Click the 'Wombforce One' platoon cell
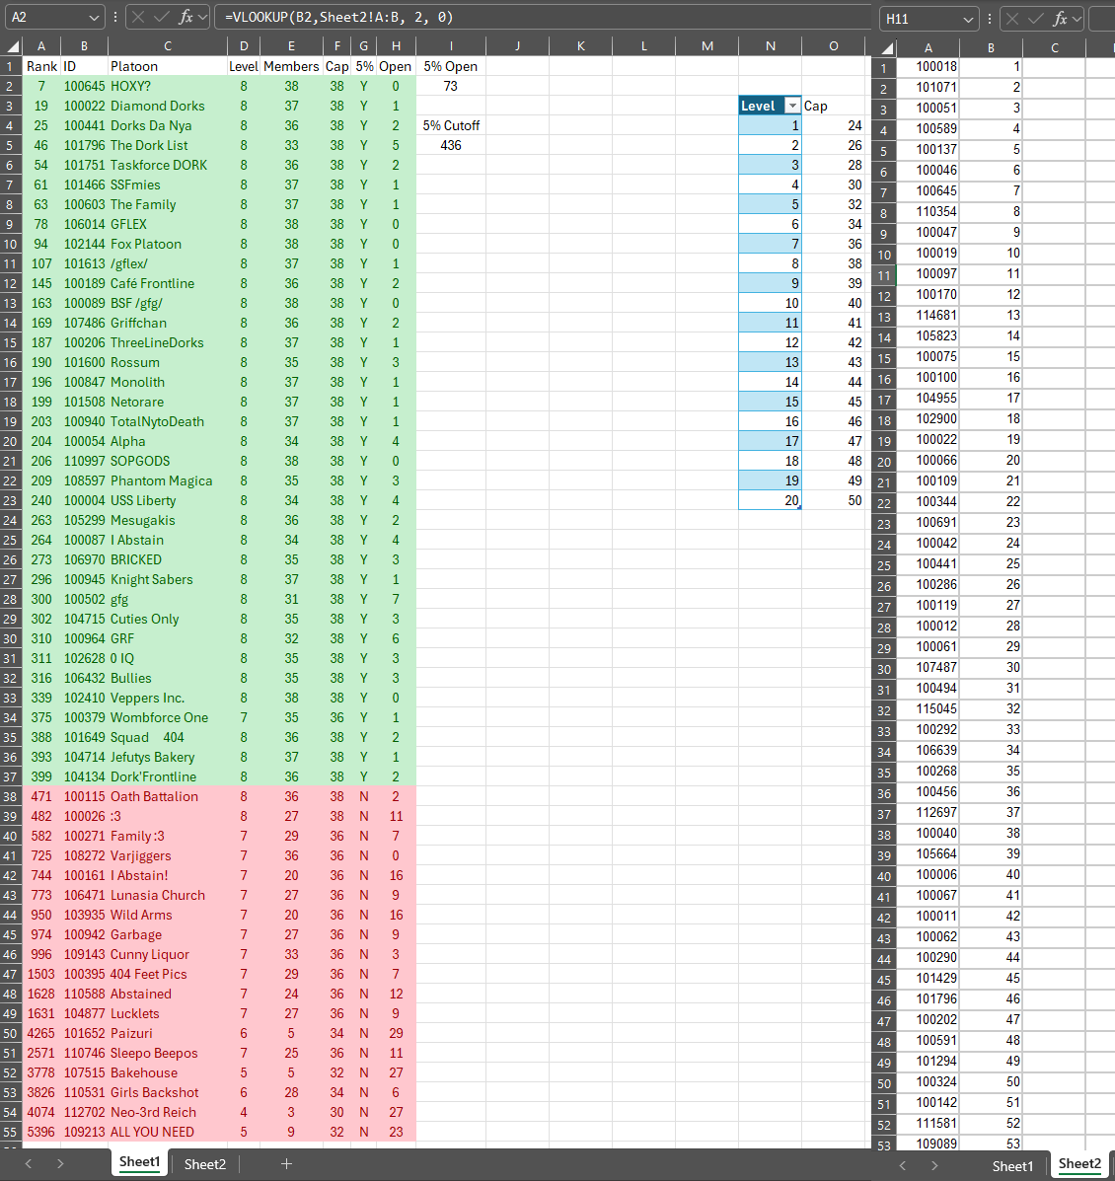 (168, 718)
